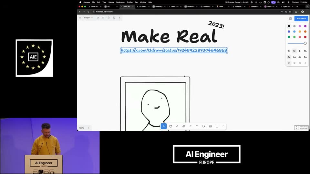The width and height of the screenshot is (310, 174).
Task: Select the Hand tool in tldraw toolbar
Action: click(170, 126)
